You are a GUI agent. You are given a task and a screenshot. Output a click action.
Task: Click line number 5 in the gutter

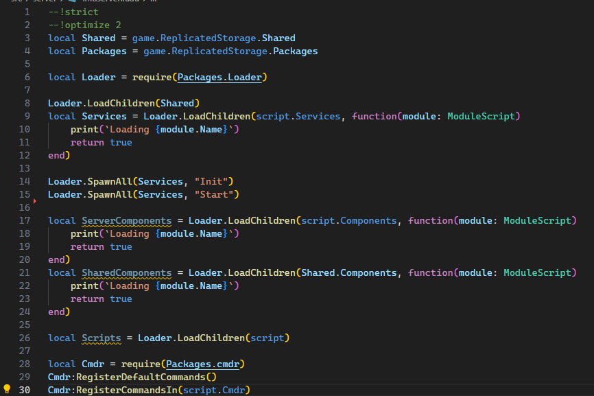coord(27,64)
